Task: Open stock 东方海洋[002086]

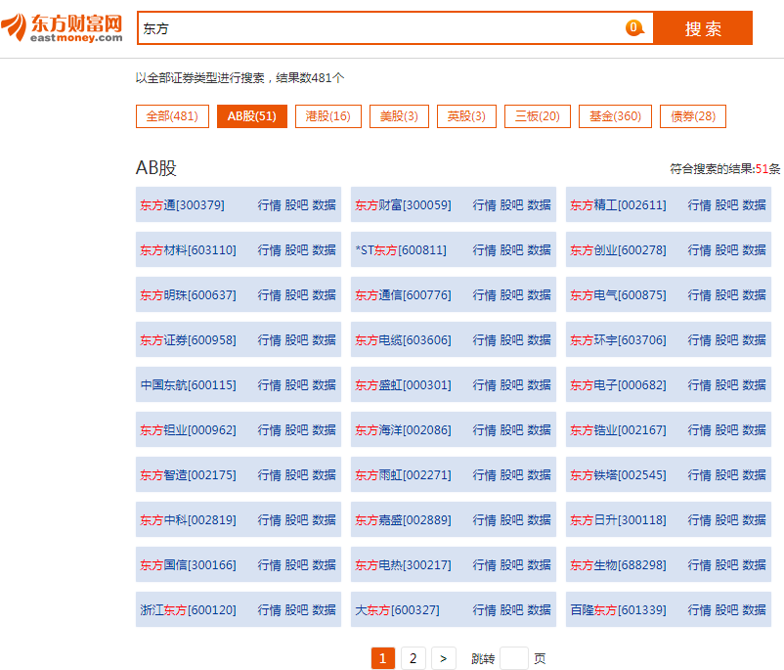Action: (x=403, y=430)
